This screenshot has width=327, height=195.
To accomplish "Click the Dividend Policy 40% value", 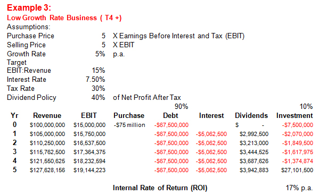I will tap(98, 97).
